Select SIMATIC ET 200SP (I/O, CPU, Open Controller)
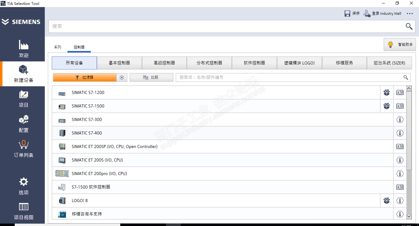Image resolution: width=419 pixels, height=226 pixels. [115, 146]
